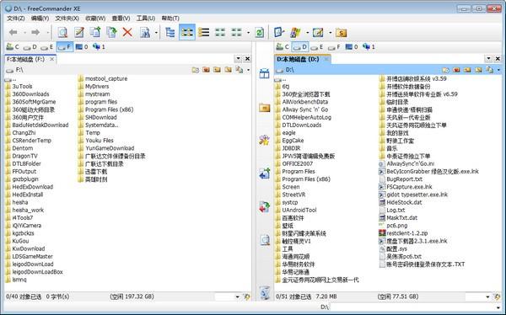Viewport: 506px width, 315px height.
Task: Open the 工具(U) menu
Action: pyautogui.click(x=146, y=18)
